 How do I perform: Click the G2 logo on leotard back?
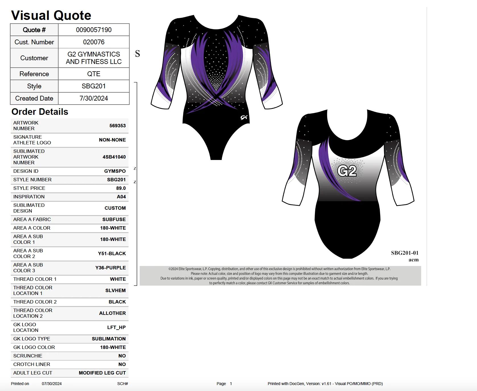tap(347, 171)
